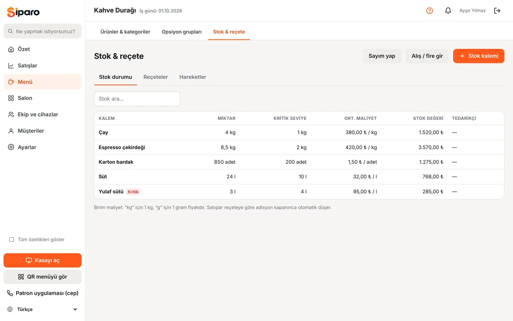
Task: Add new Stok kalemi
Action: [479, 56]
